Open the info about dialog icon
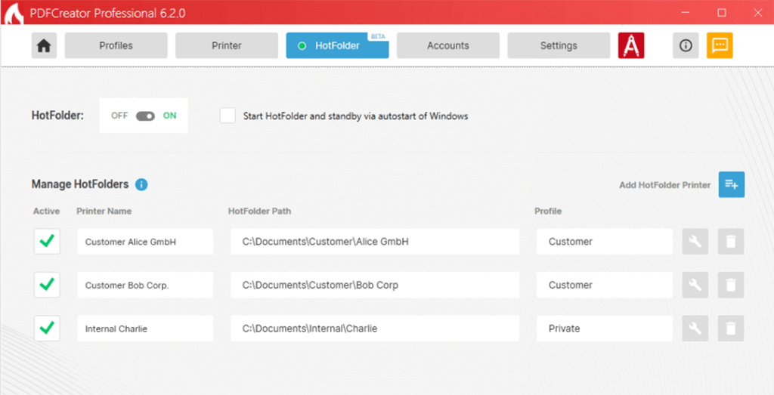This screenshot has height=395, width=774. (x=686, y=46)
